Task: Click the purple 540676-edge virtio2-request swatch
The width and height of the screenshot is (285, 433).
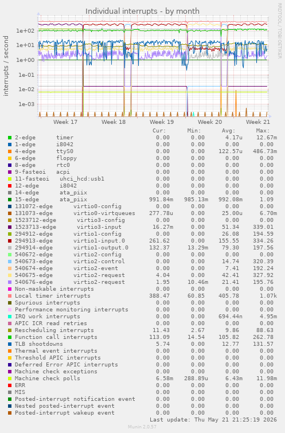Action: [x=10, y=282]
